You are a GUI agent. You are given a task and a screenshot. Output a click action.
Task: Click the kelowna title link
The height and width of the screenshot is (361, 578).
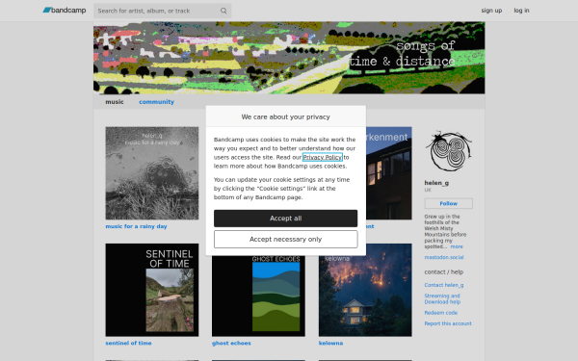pyautogui.click(x=330, y=343)
